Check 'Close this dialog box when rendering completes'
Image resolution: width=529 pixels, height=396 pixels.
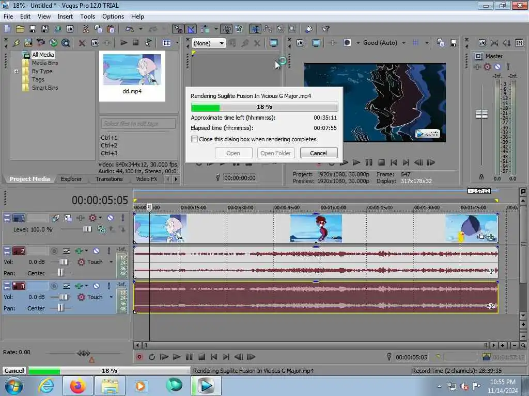[x=194, y=139]
